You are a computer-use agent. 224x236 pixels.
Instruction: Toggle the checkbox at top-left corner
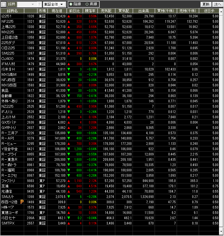4,4
